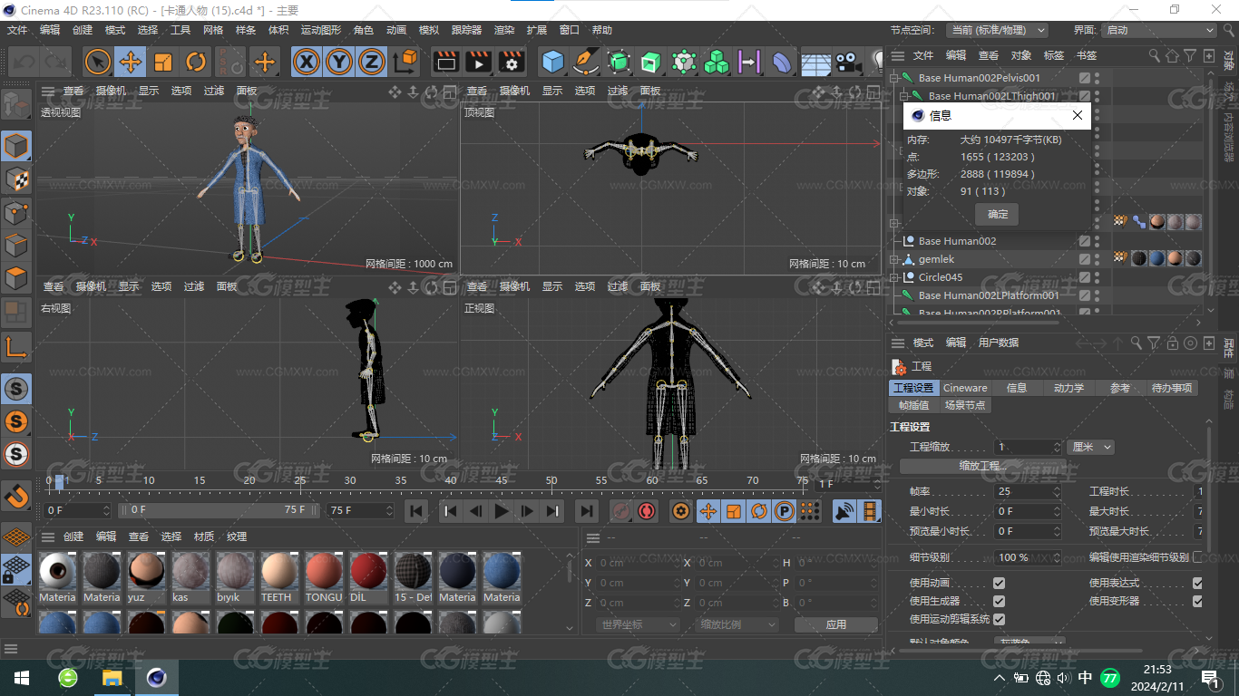Viewport: 1239px width, 696px height.
Task: Open the 渲染 menu
Action: 504,30
